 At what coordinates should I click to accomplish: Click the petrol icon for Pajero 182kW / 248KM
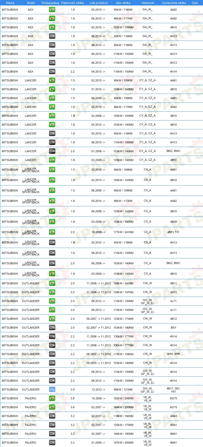pyautogui.click(x=52, y=398)
